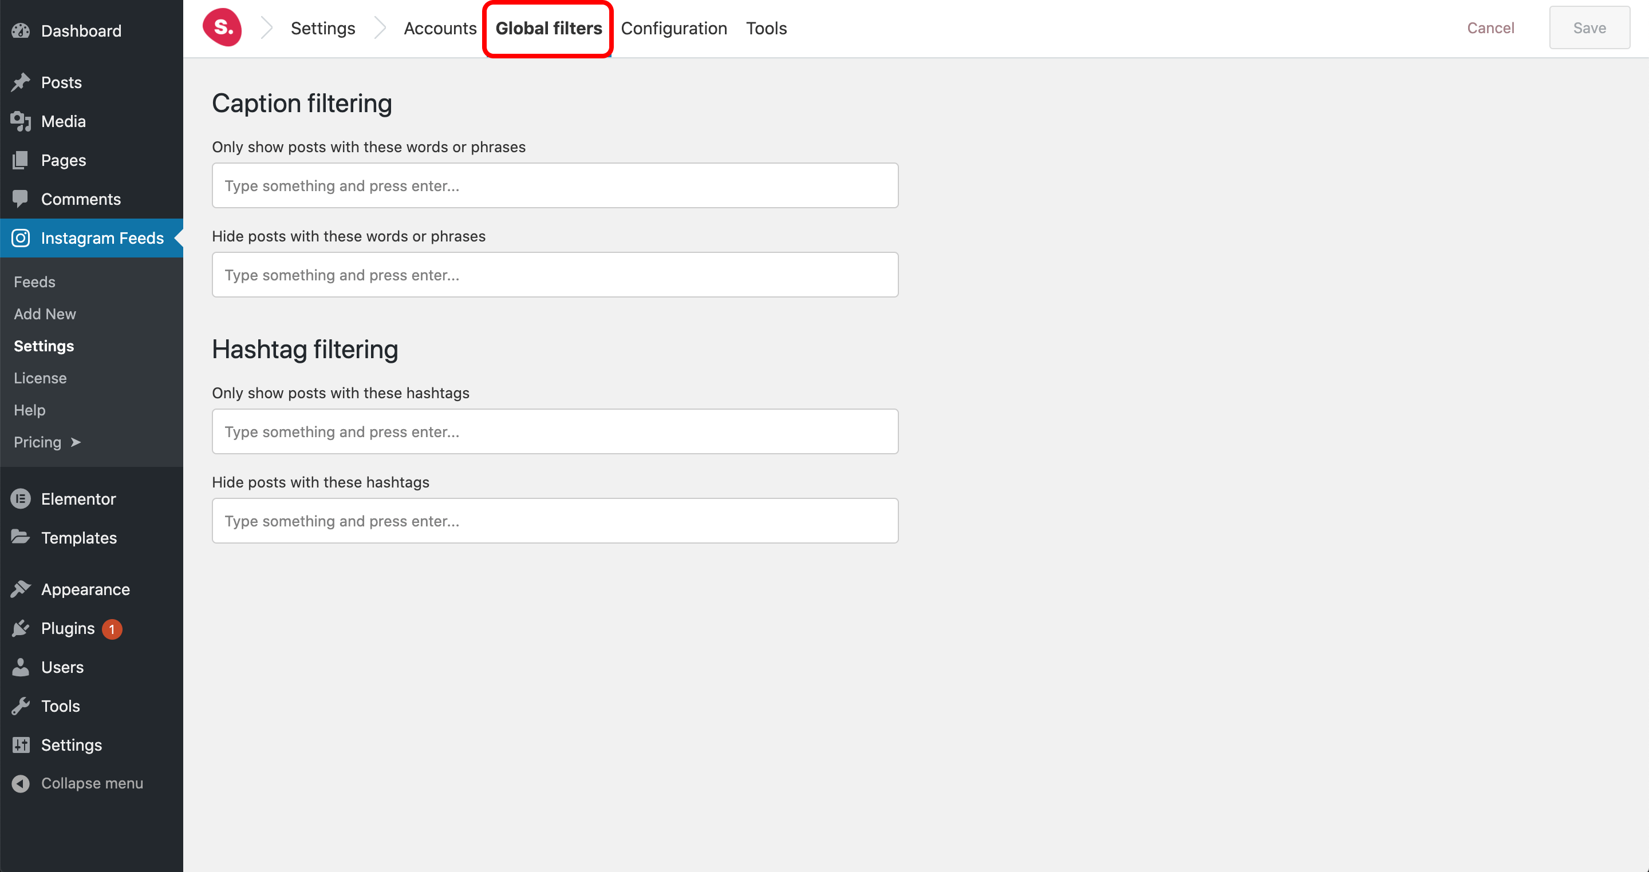This screenshot has height=872, width=1649.
Task: Click the WordPress Settings sliders icon
Action: tap(21, 744)
